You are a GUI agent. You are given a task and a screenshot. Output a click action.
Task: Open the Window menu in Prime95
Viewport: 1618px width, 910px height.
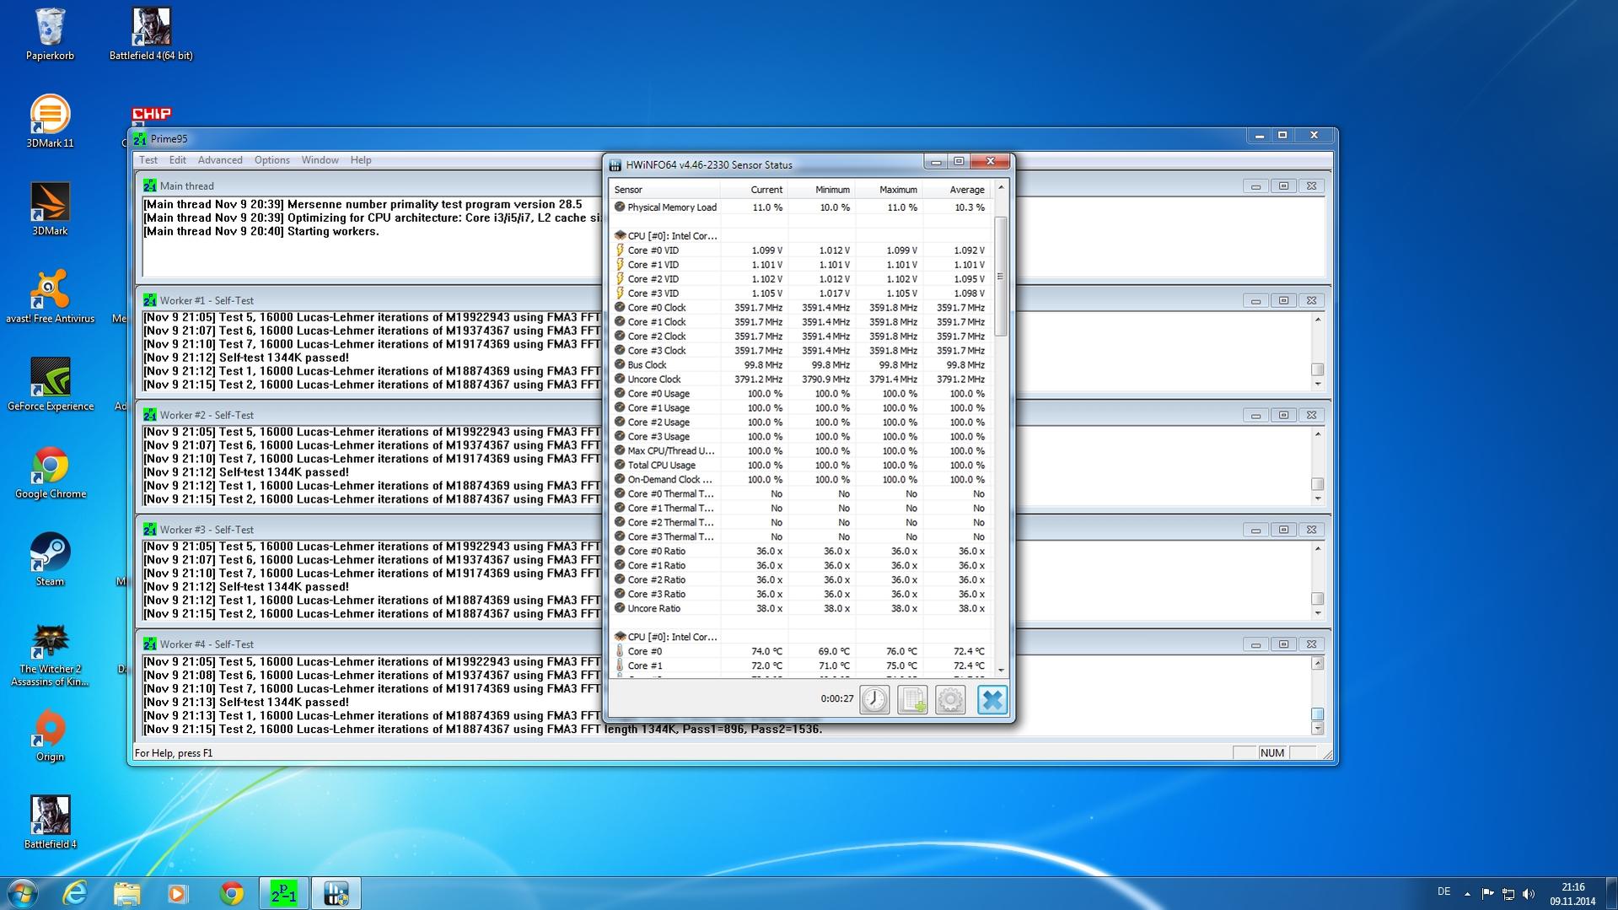coord(320,160)
